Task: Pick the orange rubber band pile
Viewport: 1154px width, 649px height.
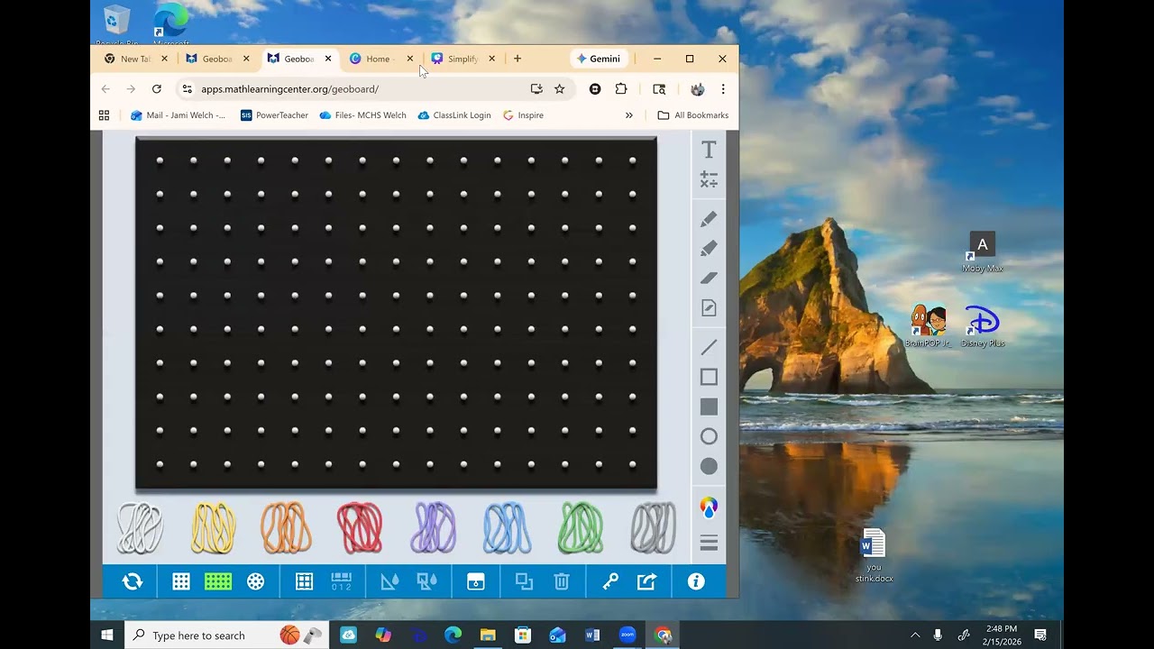Action: (287, 528)
